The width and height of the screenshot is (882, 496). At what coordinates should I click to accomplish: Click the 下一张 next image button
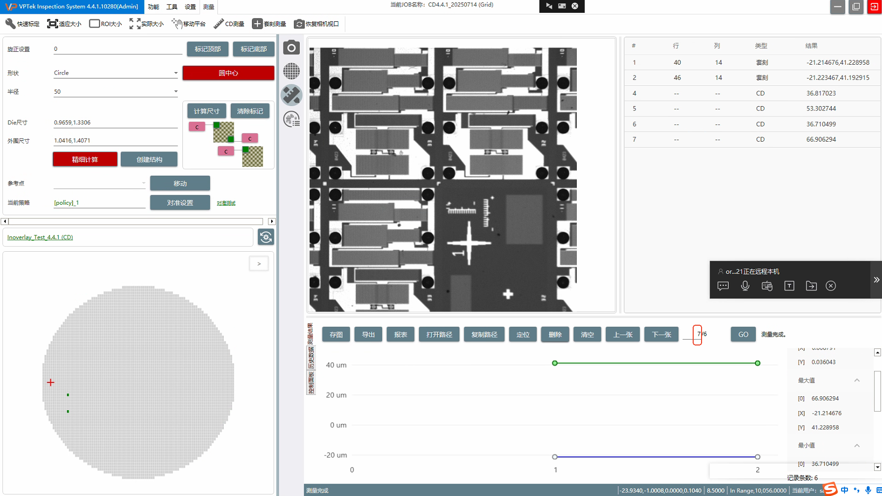662,335
